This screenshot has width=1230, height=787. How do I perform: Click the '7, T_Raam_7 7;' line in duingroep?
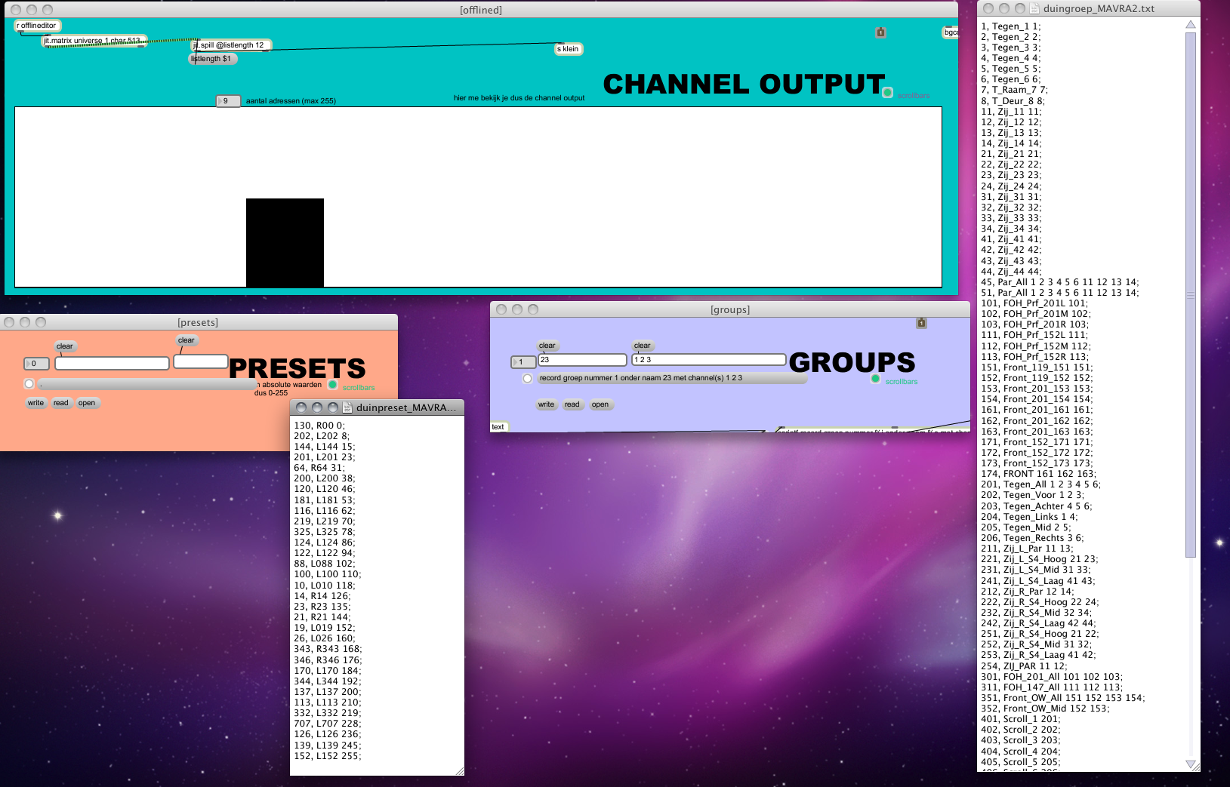click(1014, 90)
